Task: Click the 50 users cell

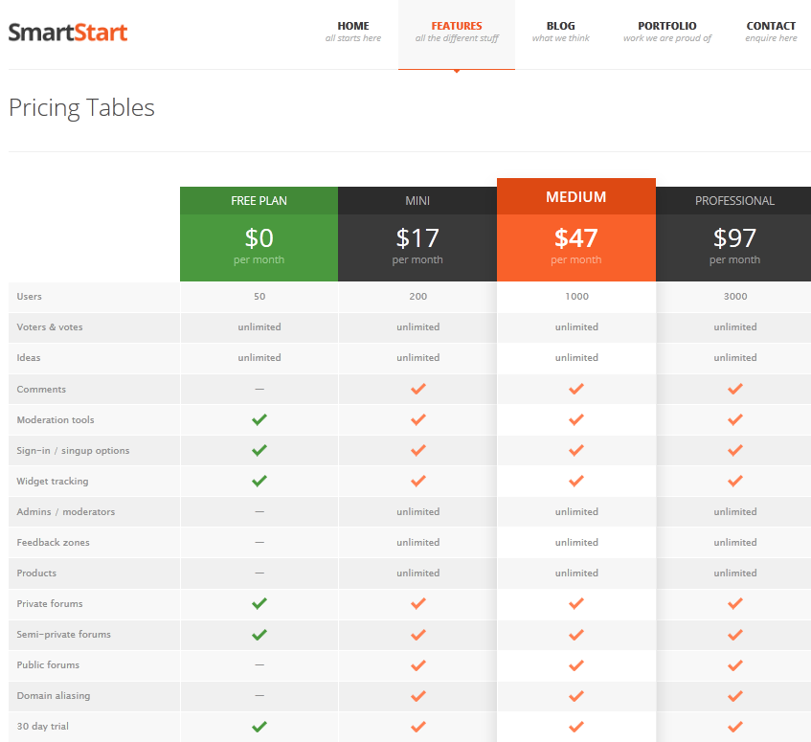Action: pyautogui.click(x=259, y=296)
